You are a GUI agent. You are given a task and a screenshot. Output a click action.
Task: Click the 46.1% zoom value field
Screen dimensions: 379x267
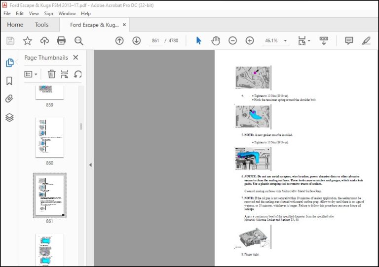coord(271,41)
